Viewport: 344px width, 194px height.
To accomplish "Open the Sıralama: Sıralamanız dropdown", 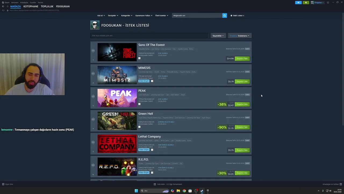I will tap(239, 36).
